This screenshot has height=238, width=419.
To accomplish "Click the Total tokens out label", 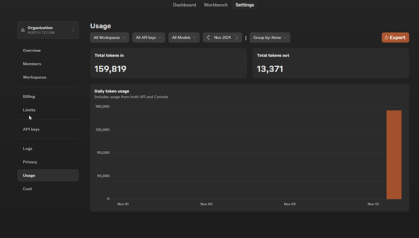I will (x=273, y=56).
